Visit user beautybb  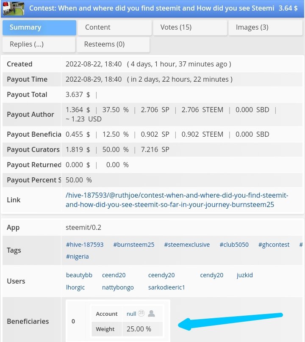click(x=79, y=275)
